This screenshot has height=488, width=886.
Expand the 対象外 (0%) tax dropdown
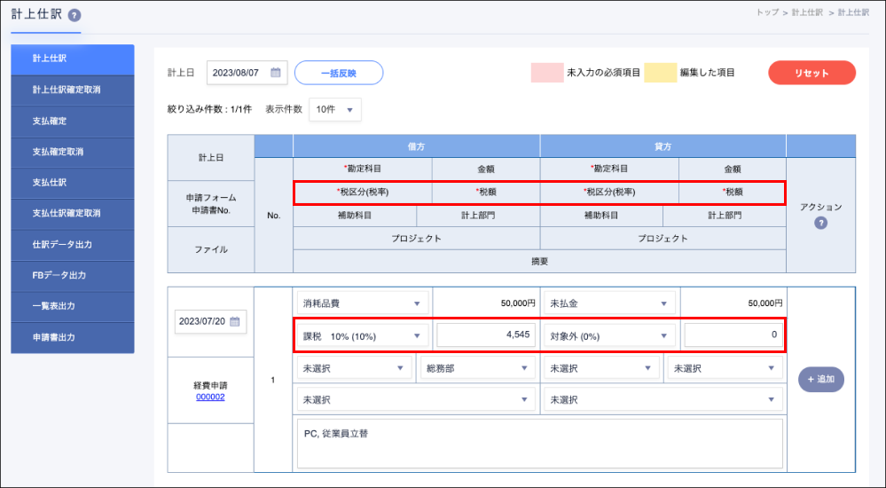(x=609, y=336)
